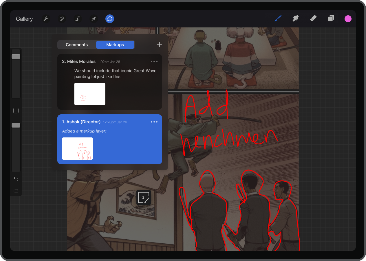Open the Great Wave sketch thumbnail
The height and width of the screenshot is (261, 366).
point(90,94)
